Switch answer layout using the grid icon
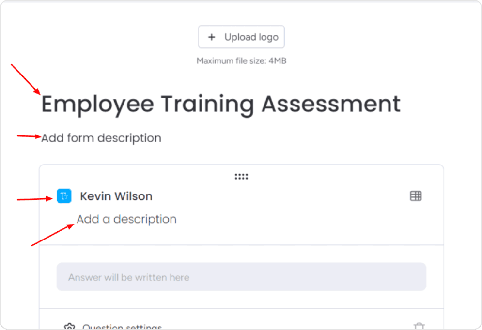Image resolution: width=482 pixels, height=330 pixels. point(416,196)
